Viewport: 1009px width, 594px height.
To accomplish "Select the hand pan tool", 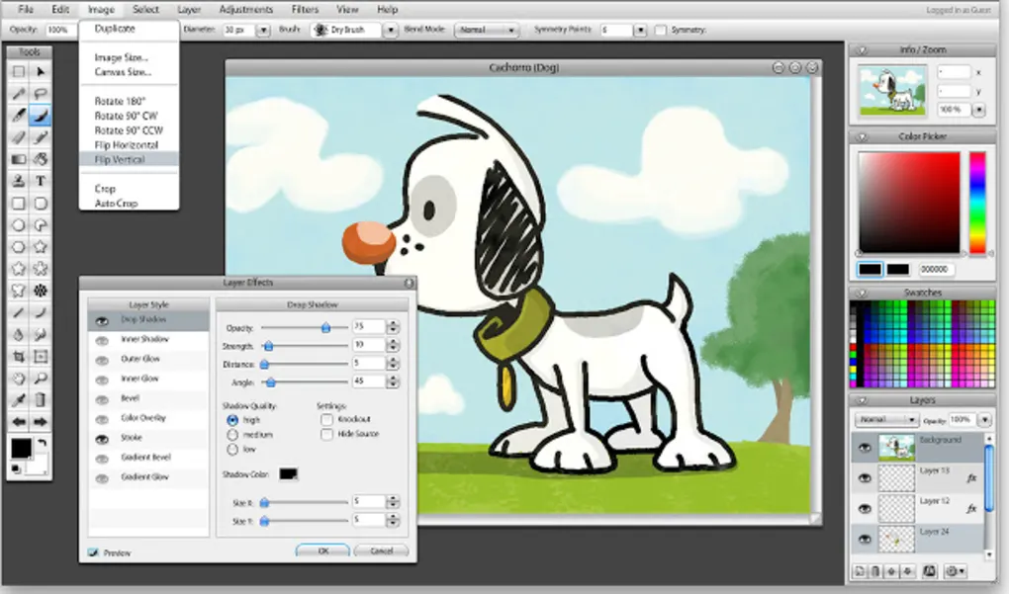I will click(19, 378).
